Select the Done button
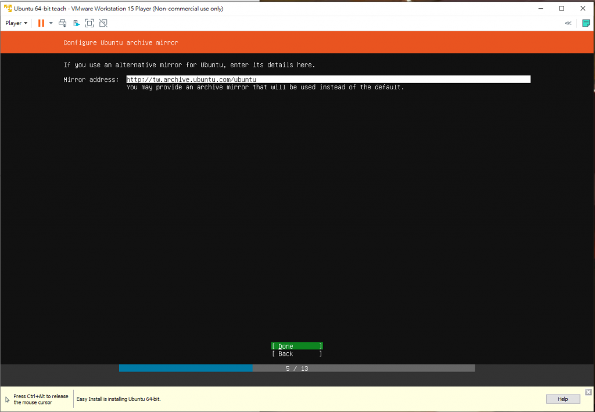 pos(297,346)
